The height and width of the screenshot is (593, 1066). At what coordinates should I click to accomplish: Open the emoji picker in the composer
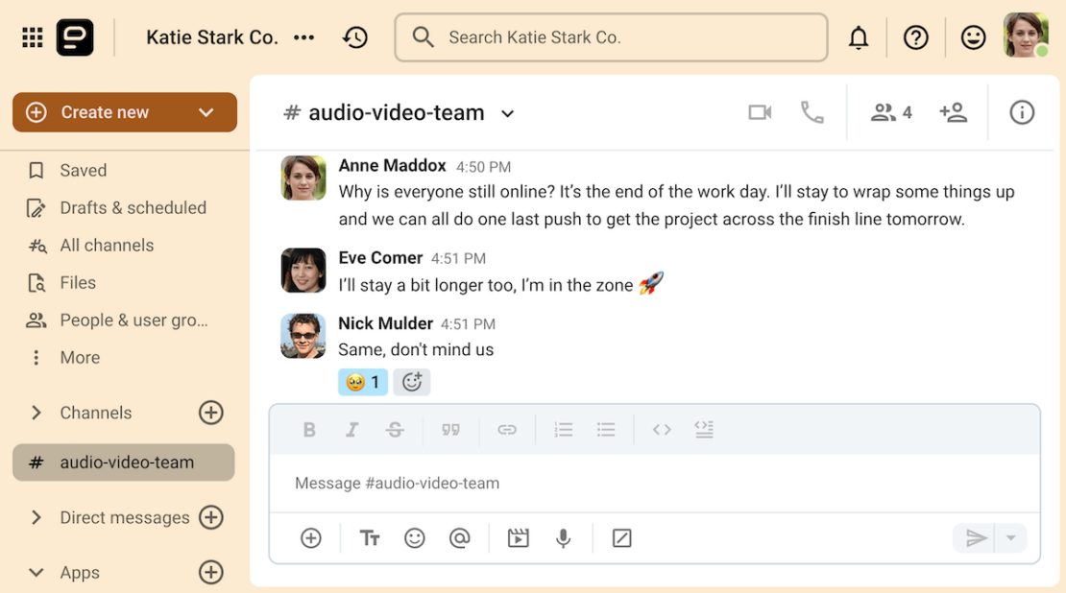415,538
